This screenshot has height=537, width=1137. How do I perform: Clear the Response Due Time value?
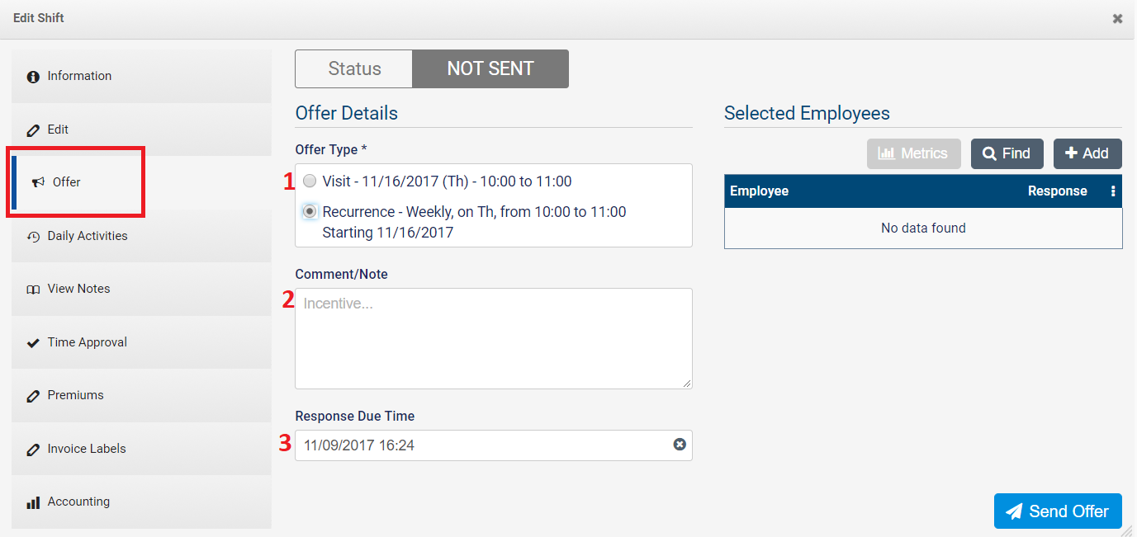click(680, 445)
